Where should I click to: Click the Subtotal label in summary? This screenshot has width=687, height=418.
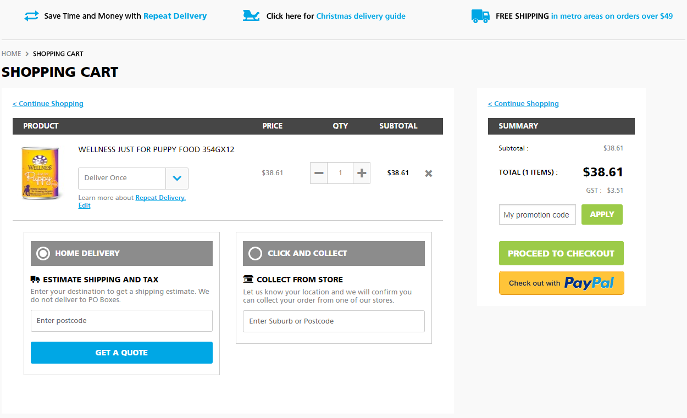tap(513, 148)
